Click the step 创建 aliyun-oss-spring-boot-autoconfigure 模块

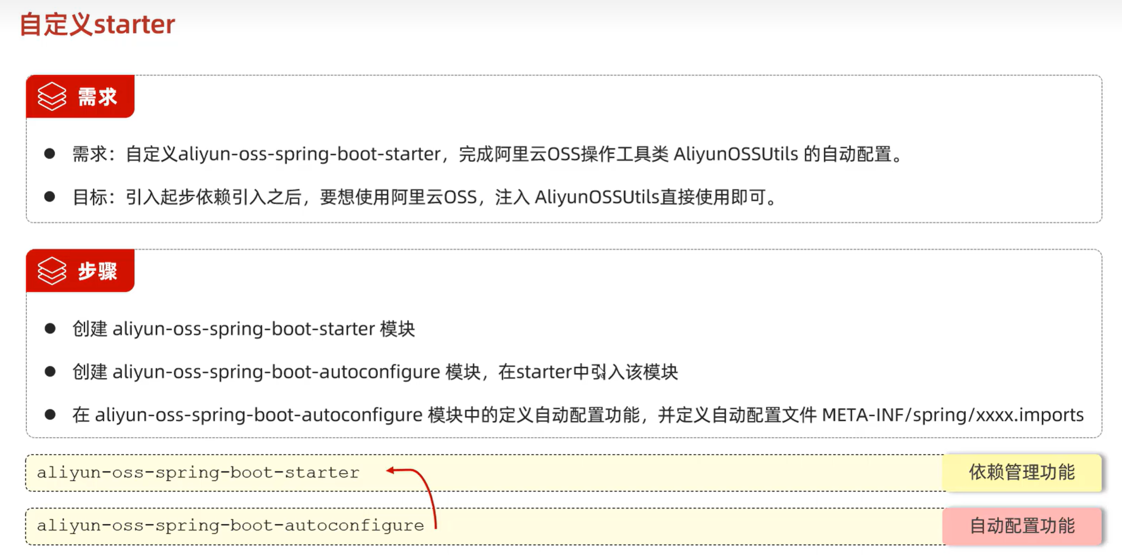[x=375, y=372]
